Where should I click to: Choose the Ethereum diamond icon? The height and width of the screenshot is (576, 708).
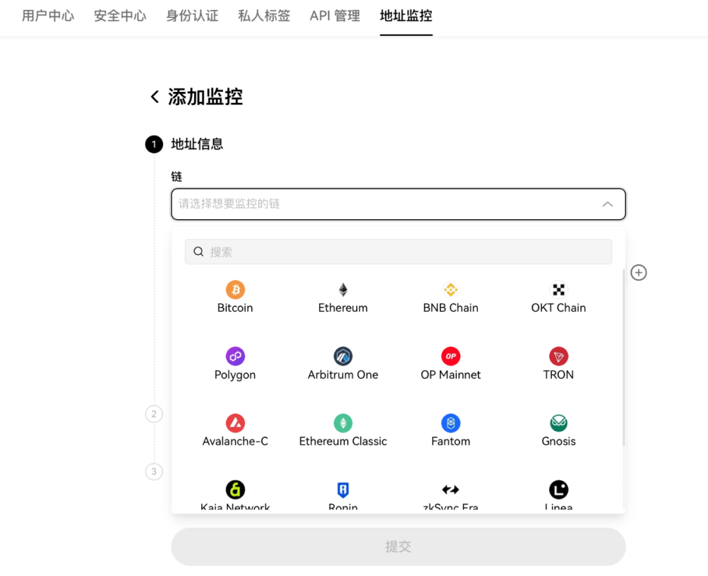pos(343,289)
